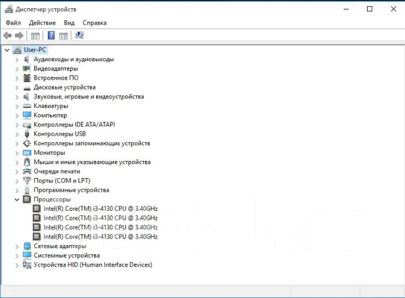Screen dimensions: 405x298
Task: Expand the Очереди печати category
Action: [17, 172]
